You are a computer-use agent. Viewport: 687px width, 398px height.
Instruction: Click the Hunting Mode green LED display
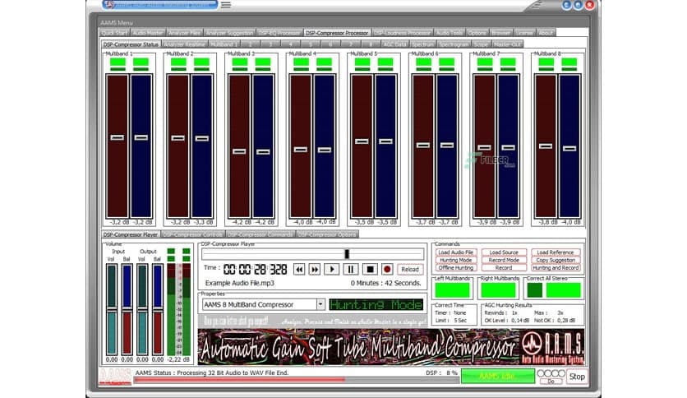tap(376, 304)
